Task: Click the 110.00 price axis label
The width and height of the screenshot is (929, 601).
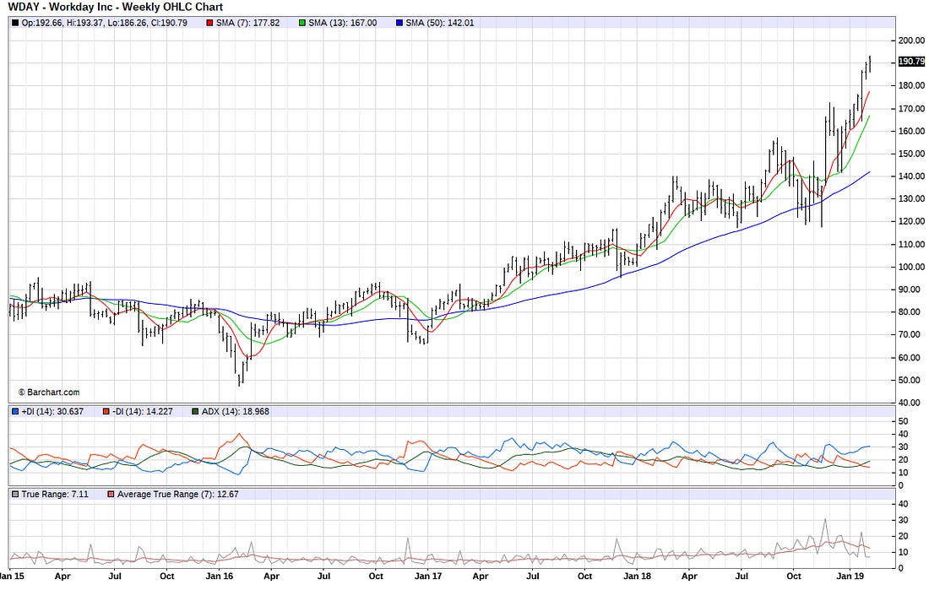Action: point(911,244)
